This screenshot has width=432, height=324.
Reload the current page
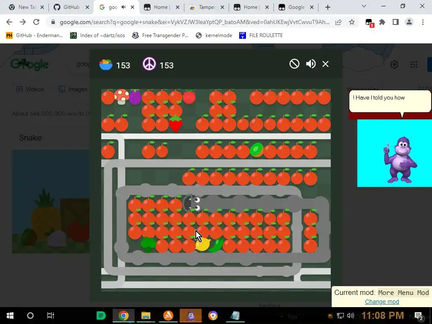point(36,22)
